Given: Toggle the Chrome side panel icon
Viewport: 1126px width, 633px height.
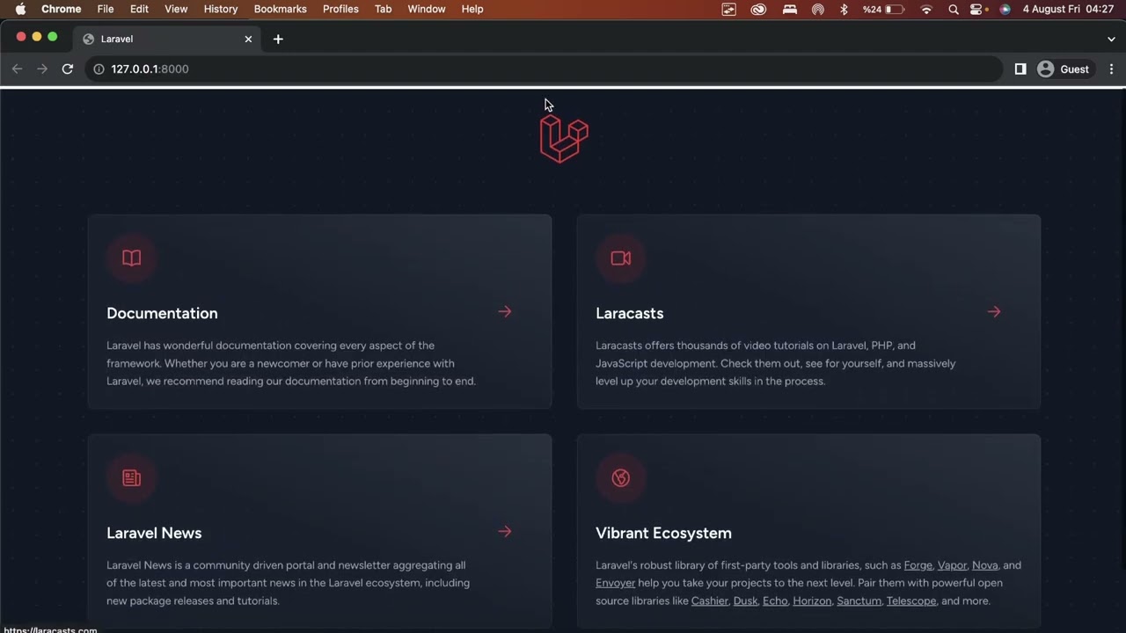Looking at the screenshot, I should click(1020, 69).
